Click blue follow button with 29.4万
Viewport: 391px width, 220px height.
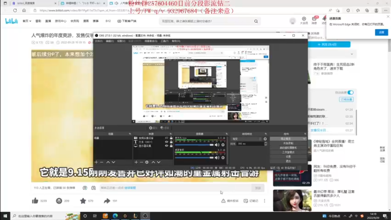click(329, 44)
